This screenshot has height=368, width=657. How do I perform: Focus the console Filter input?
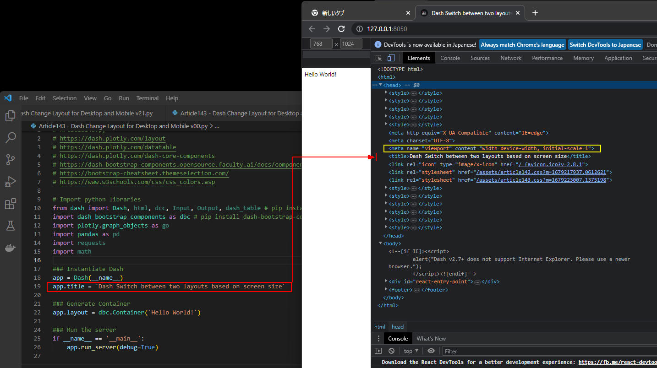pyautogui.click(x=550, y=351)
